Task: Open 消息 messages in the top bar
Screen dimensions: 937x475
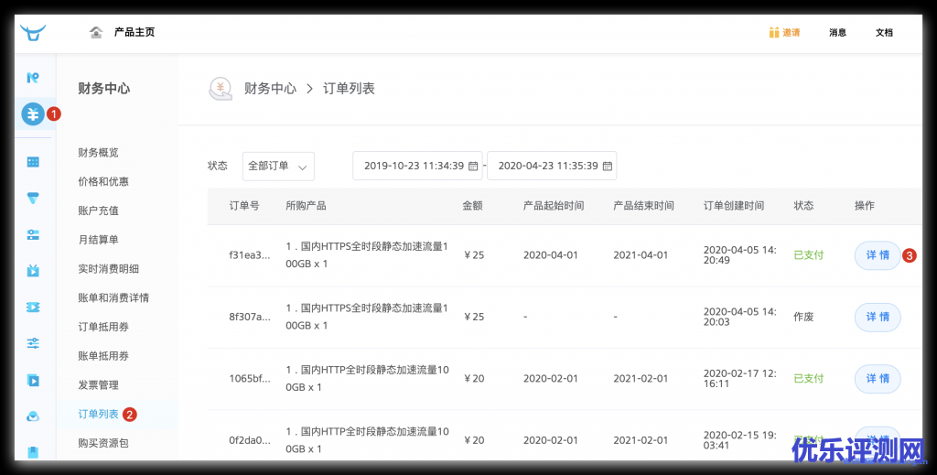Action: point(838,32)
